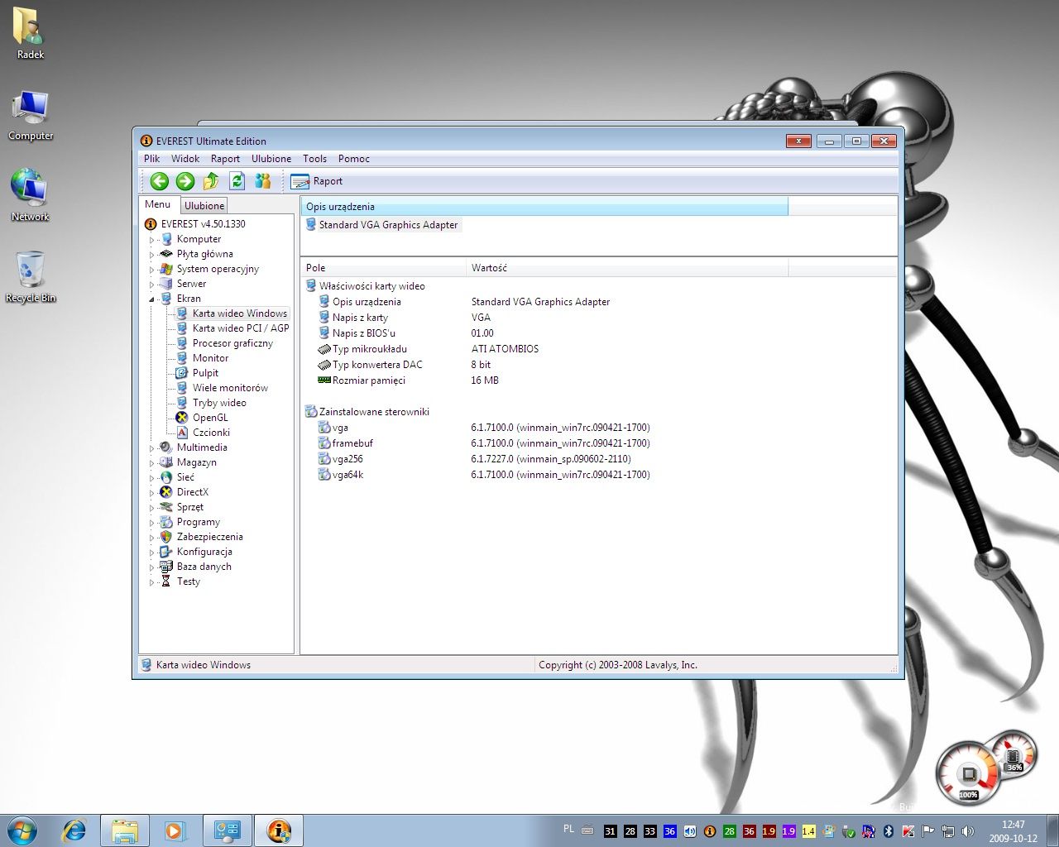Select the Menu tab above the tree
Screen dimensions: 1059x847
click(x=157, y=204)
